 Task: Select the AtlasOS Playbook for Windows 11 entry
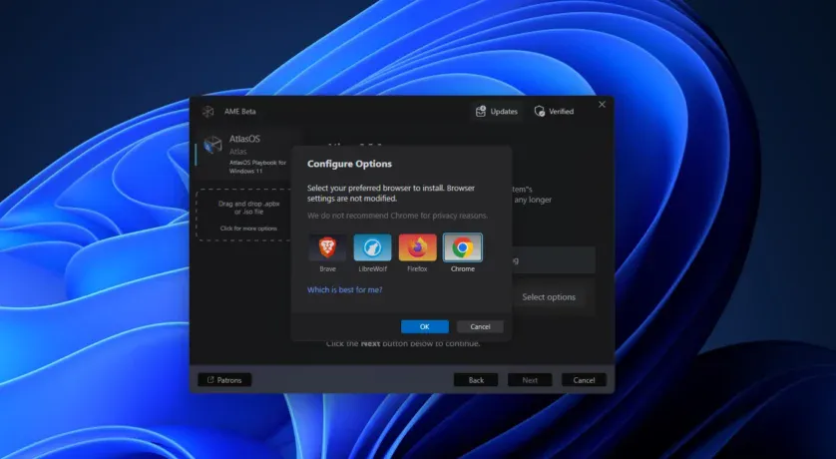(244, 153)
